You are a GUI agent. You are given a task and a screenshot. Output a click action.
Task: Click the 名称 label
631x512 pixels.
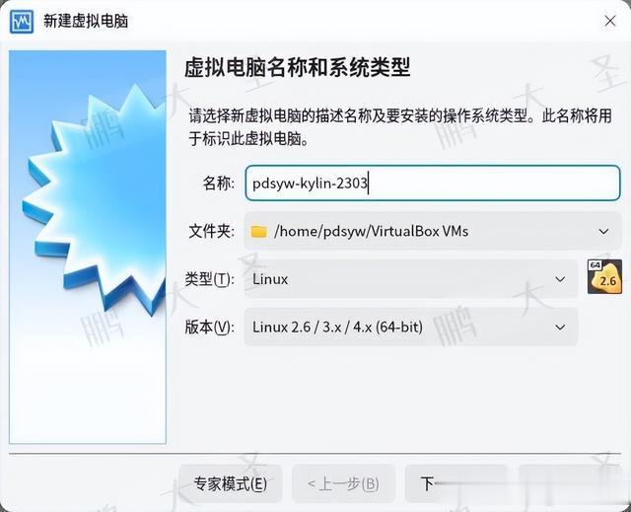click(x=218, y=183)
